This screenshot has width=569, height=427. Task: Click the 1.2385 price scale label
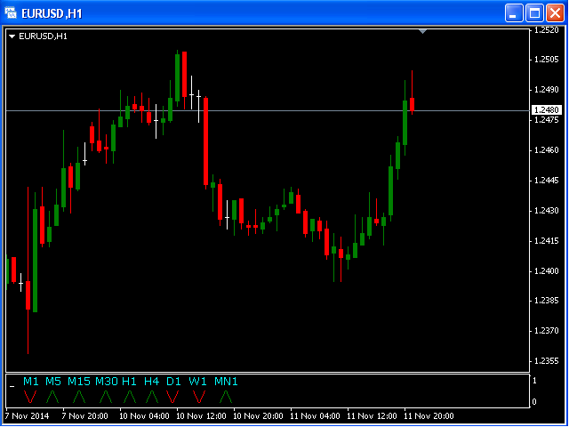(547, 301)
